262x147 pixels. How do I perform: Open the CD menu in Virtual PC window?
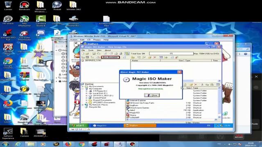(89, 40)
